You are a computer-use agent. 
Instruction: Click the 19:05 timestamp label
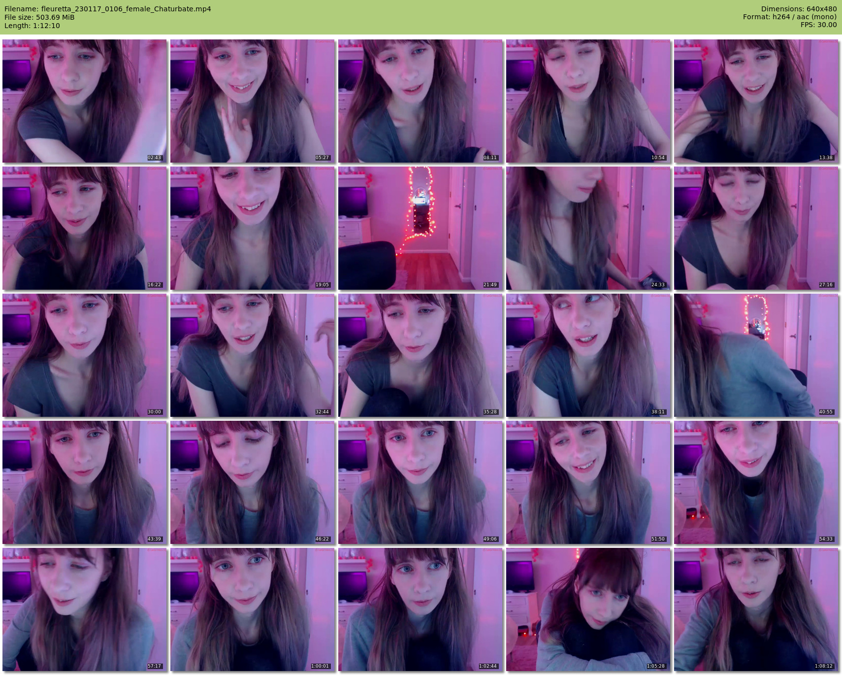pos(322,285)
